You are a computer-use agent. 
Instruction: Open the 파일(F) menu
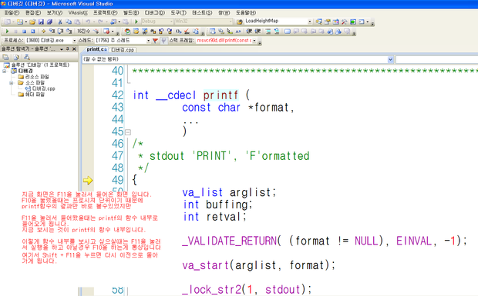[x=12, y=13]
